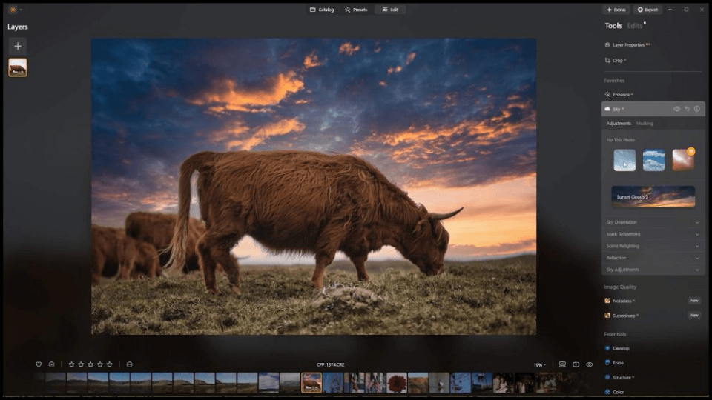This screenshot has width=712, height=400.
Task: Switch to Sky Masking tab
Action: click(x=645, y=124)
